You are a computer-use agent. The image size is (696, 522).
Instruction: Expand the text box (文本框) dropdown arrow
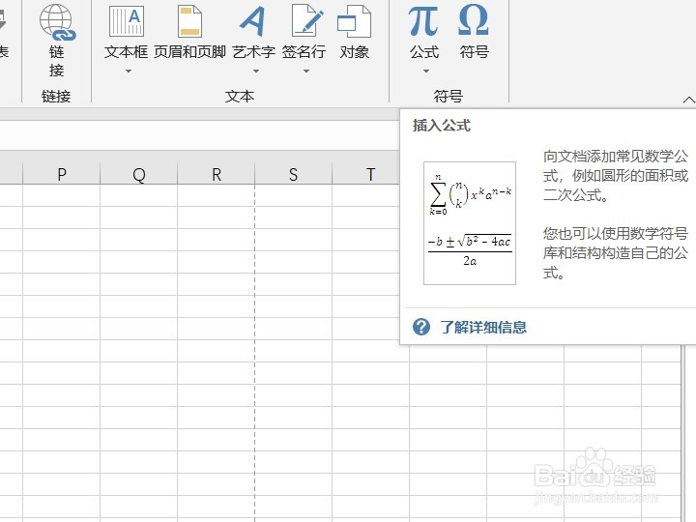(129, 71)
